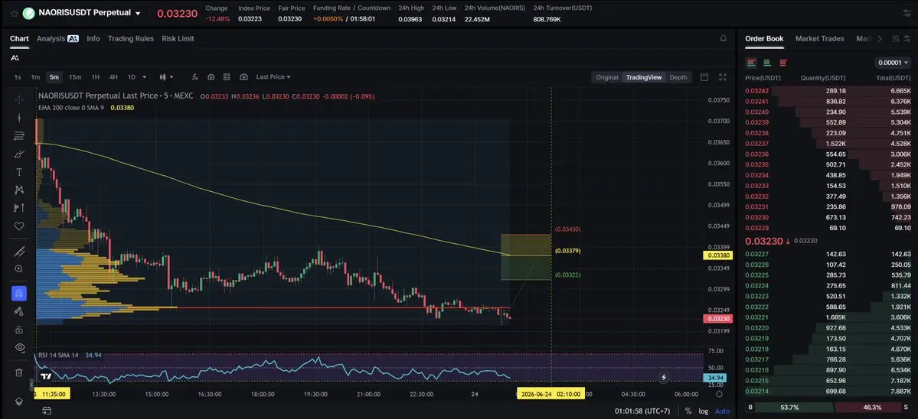Image resolution: width=918 pixels, height=419 pixels.
Task: Open the 0.00001 price precision dropdown
Action: tap(893, 63)
